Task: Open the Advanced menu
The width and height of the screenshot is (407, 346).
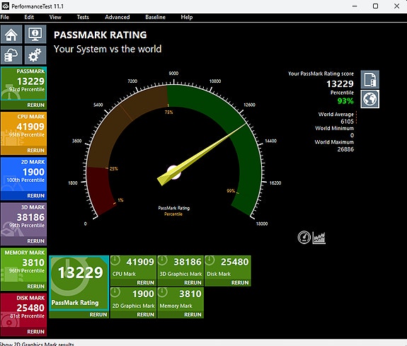Action: point(117,17)
